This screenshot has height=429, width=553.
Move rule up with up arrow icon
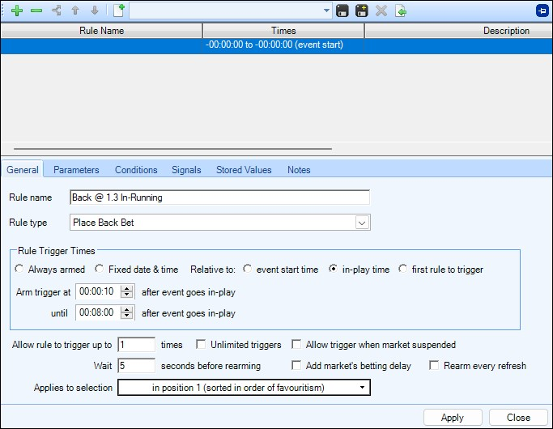(75, 11)
